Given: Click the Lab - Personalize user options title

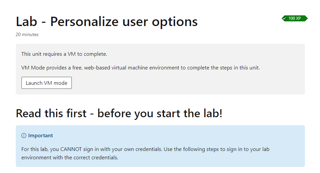Looking at the screenshot, I should click(x=107, y=22).
